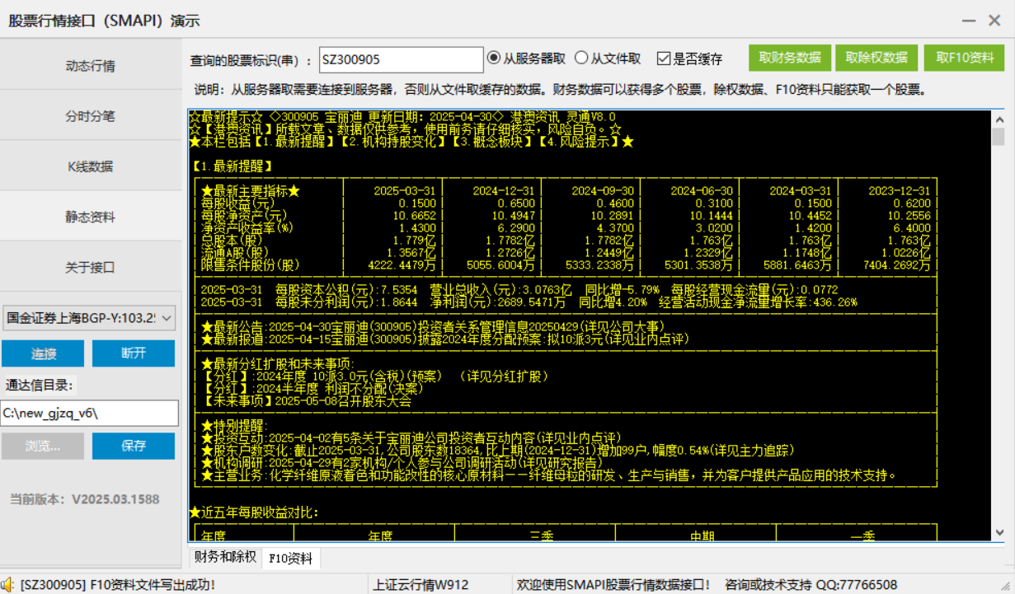Click the ★近五年每股收益对比 heading
Image resolution: width=1015 pixels, height=594 pixels.
coord(254,513)
